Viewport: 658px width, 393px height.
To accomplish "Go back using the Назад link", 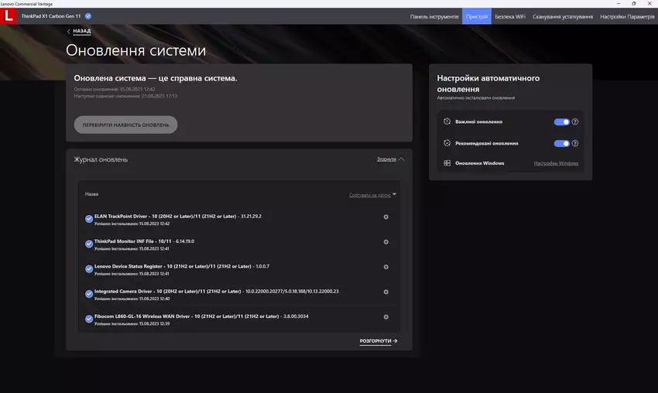I will tap(79, 32).
